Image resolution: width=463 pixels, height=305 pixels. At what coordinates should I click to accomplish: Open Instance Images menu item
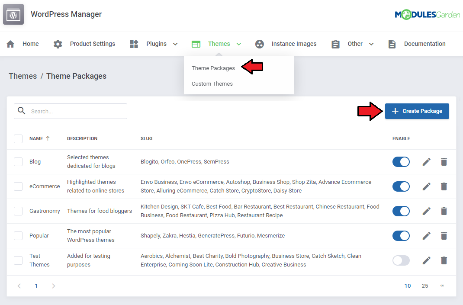[x=294, y=44]
